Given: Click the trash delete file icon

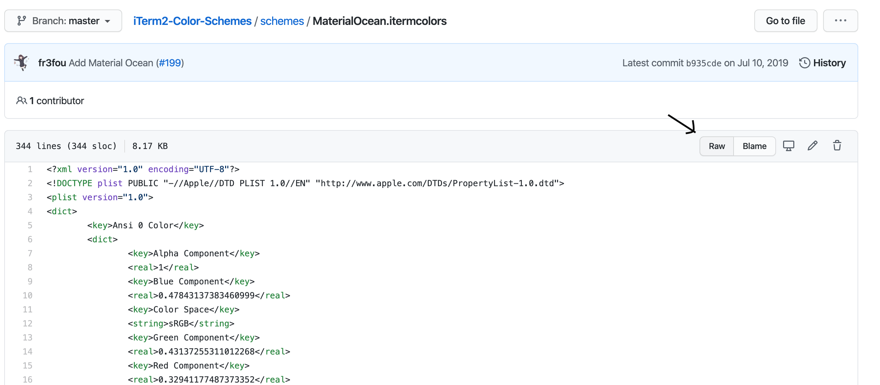Looking at the screenshot, I should coord(837,146).
